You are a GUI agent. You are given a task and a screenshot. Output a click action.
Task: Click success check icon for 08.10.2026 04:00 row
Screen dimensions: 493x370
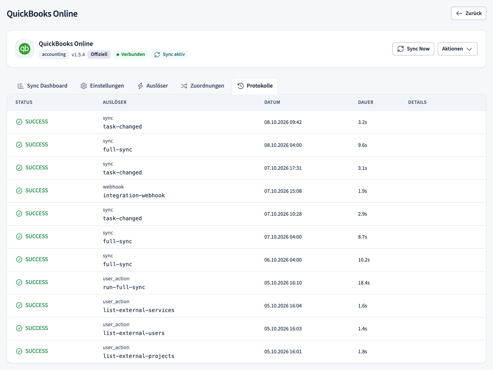(19, 145)
